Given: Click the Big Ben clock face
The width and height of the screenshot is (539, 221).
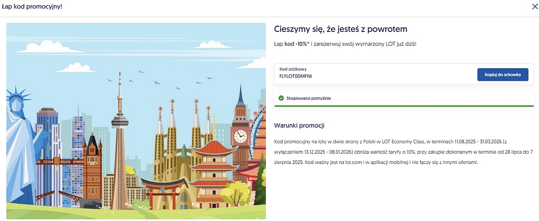Looking at the screenshot, I should 240,135.
